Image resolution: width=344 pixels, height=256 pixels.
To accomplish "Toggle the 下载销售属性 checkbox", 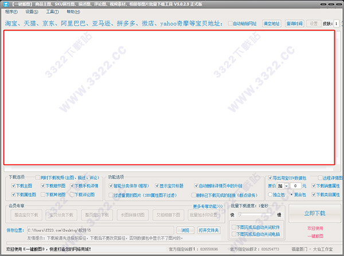I will coord(314,186).
